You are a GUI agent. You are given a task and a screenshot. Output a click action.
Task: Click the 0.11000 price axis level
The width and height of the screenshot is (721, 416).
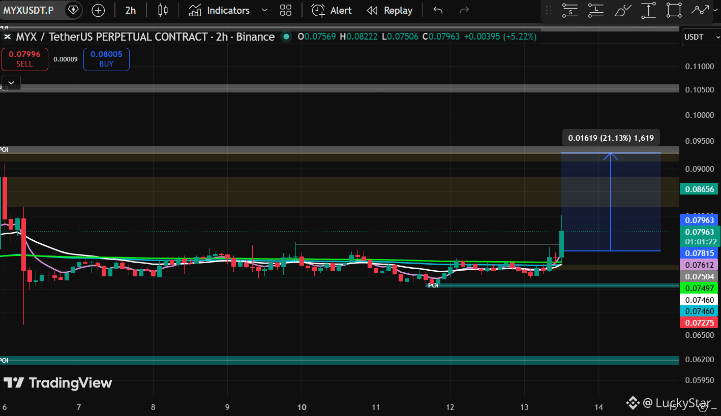[x=700, y=66]
